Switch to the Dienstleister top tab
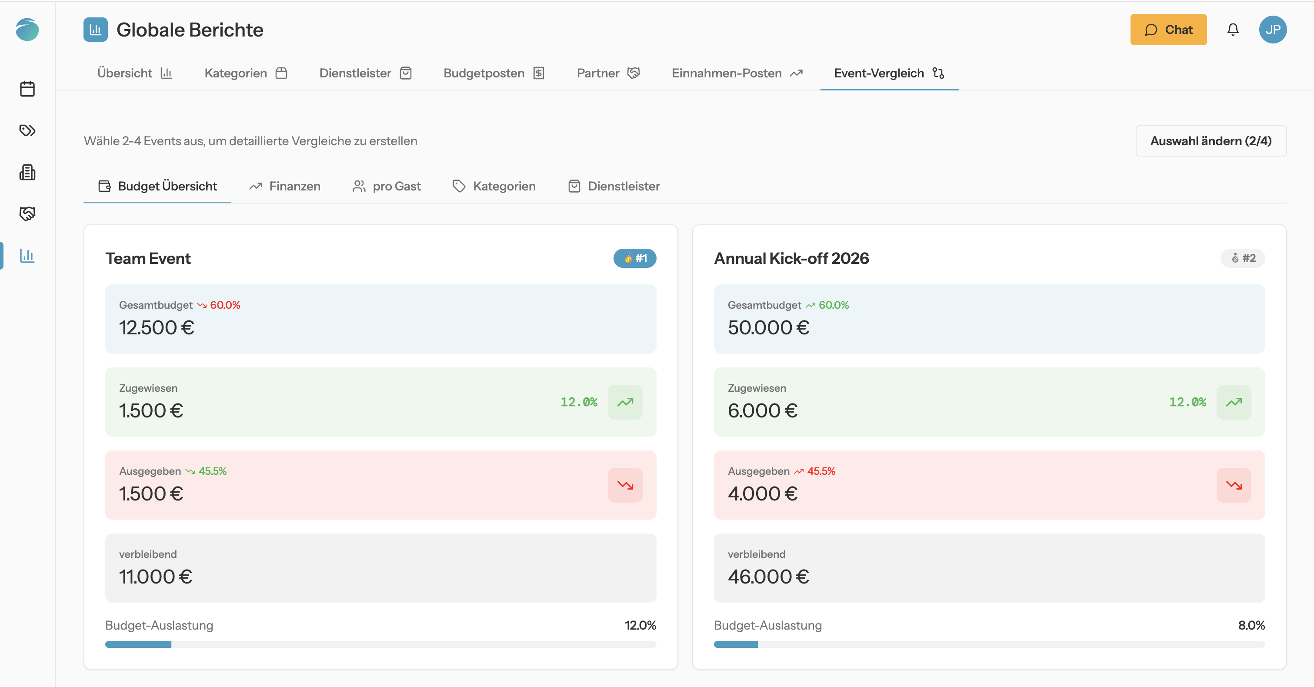This screenshot has width=1314, height=687. (x=365, y=73)
